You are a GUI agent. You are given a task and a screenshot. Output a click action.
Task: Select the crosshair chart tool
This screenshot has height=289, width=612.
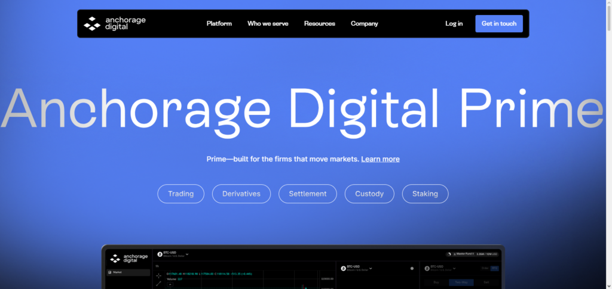click(158, 276)
